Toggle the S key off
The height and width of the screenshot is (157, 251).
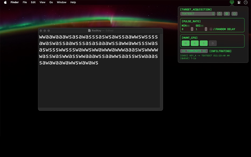(204, 43)
